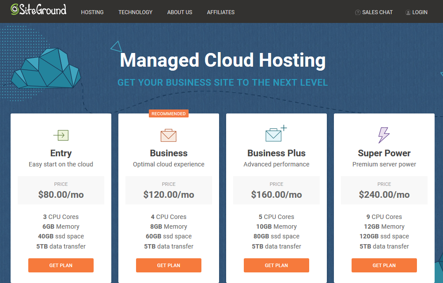This screenshot has height=283, width=443.
Task: Click the Business plan briefcase icon
Action: pyautogui.click(x=168, y=135)
